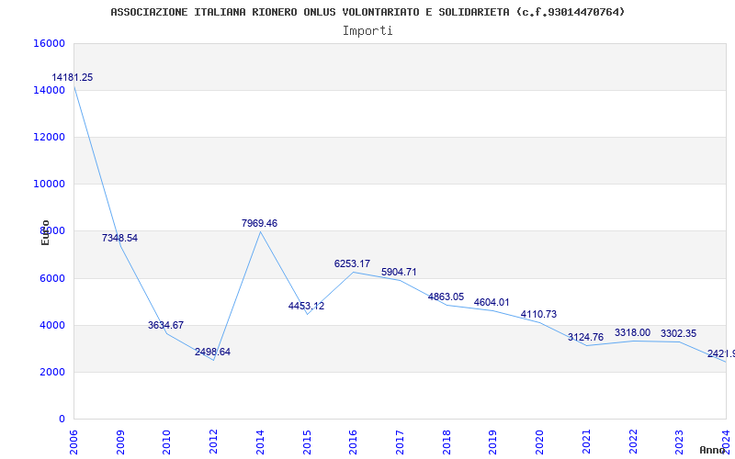Click the Importi subtitle

(367, 31)
